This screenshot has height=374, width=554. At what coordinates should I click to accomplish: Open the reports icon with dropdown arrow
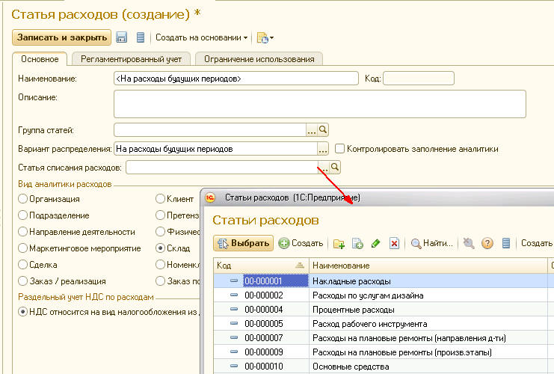pos(265,37)
